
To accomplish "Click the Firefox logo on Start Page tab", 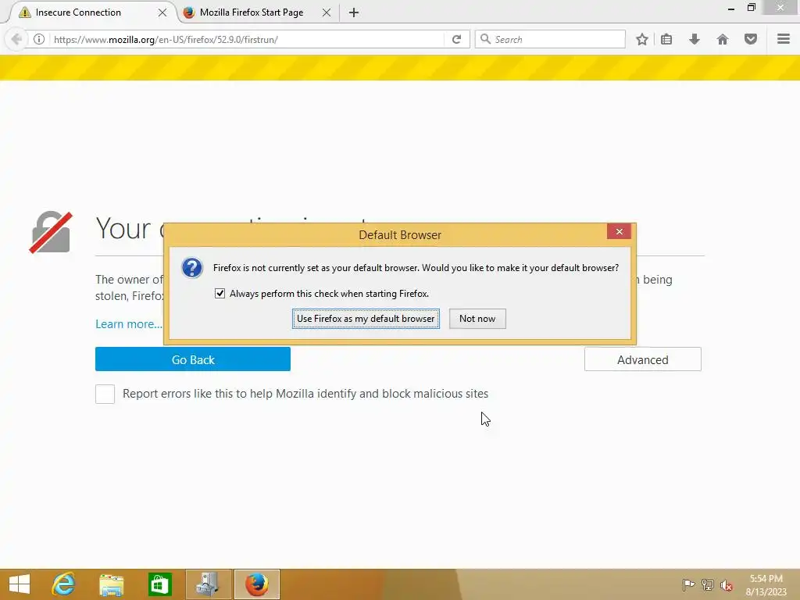I will point(189,12).
